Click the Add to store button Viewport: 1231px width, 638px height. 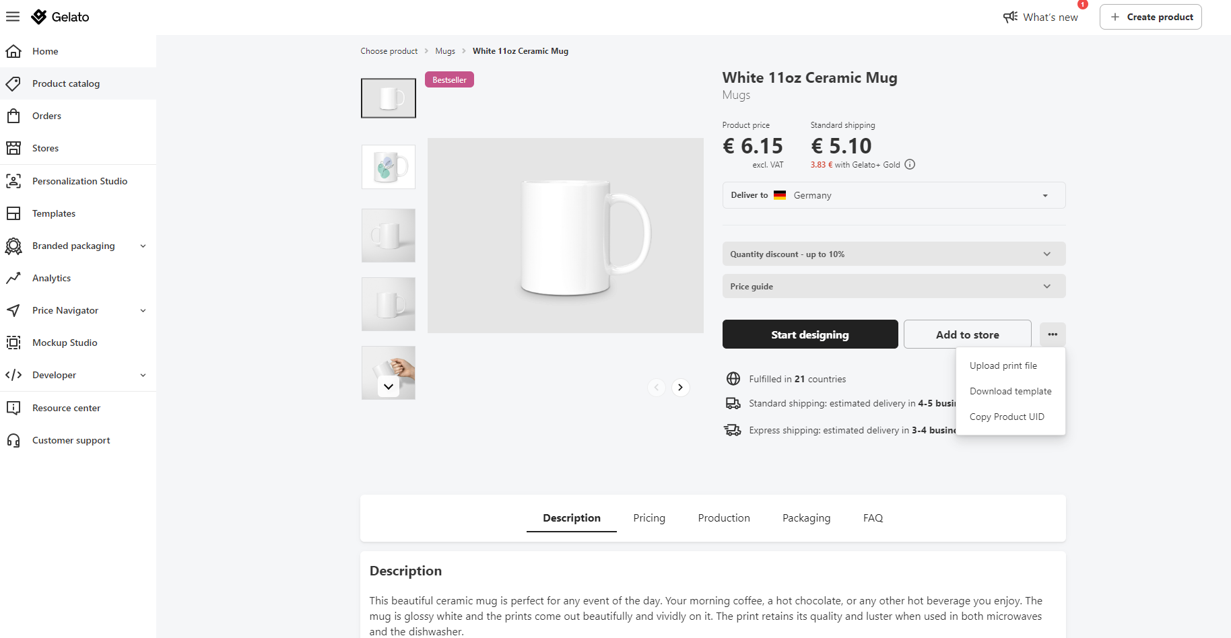pyautogui.click(x=967, y=334)
